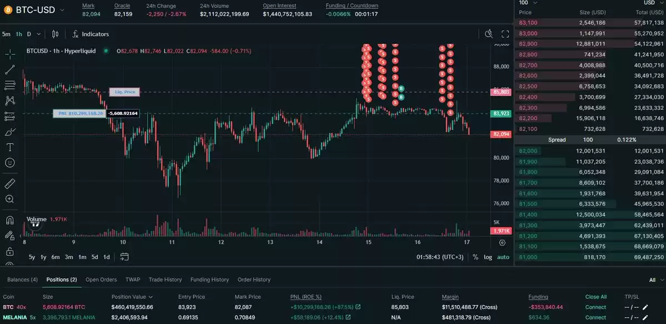Toggle auto price scale
Viewport: 666px width, 324px height.
[x=503, y=257]
